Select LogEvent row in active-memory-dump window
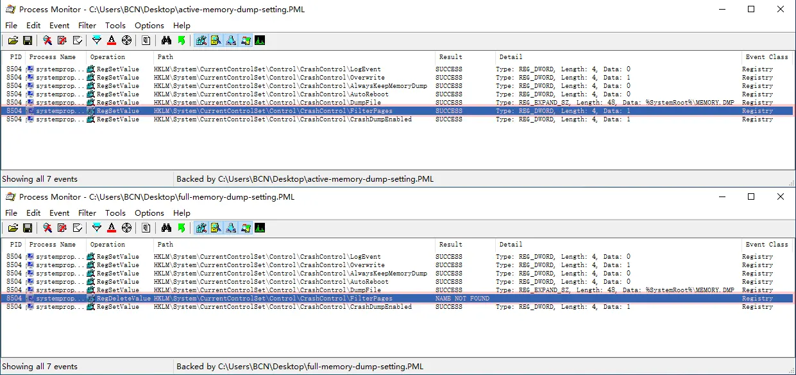The width and height of the screenshot is (796, 375). pos(398,69)
